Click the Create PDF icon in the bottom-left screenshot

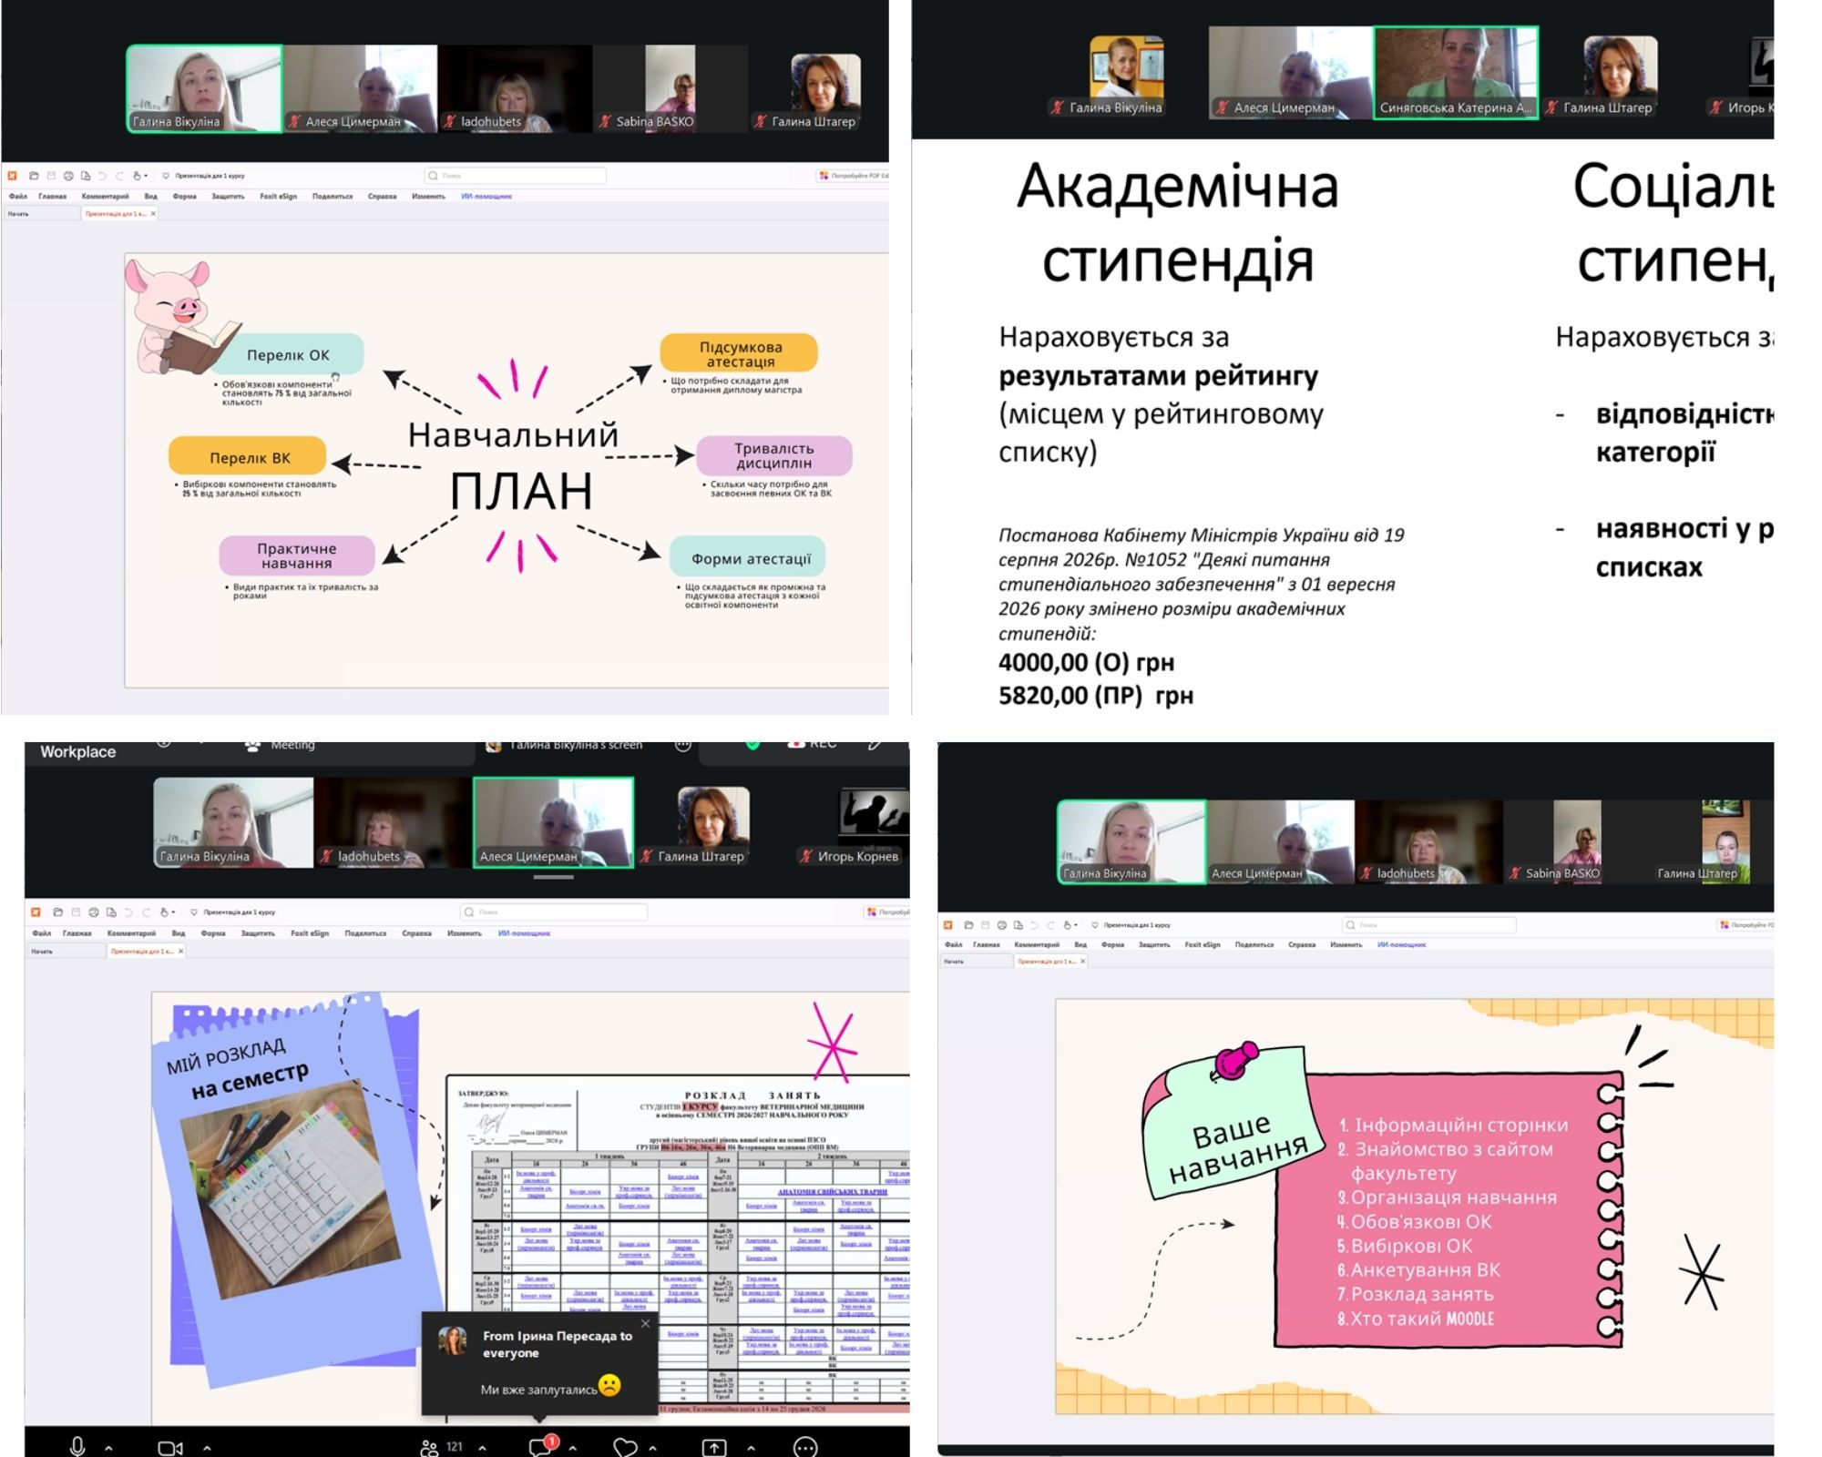pos(111,912)
